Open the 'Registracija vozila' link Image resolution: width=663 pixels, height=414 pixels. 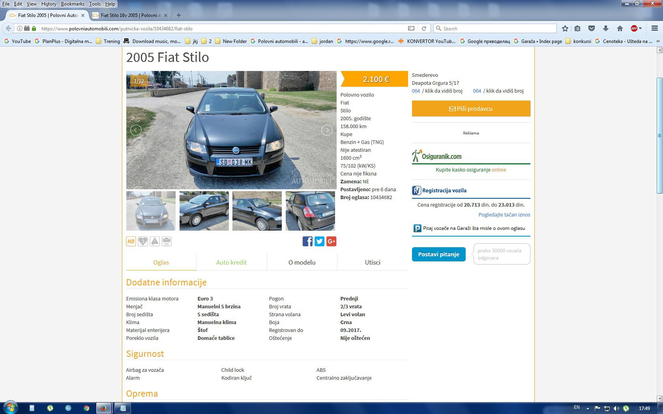439,190
